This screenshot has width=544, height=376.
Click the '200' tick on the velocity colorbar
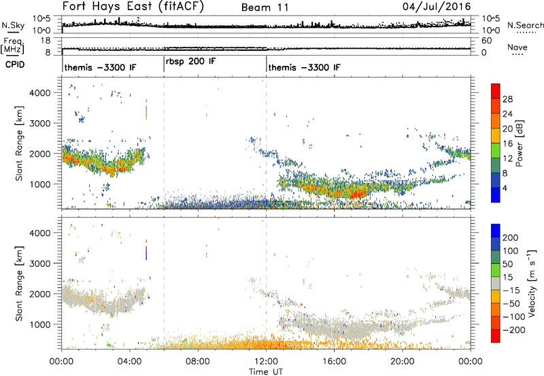coord(511,238)
